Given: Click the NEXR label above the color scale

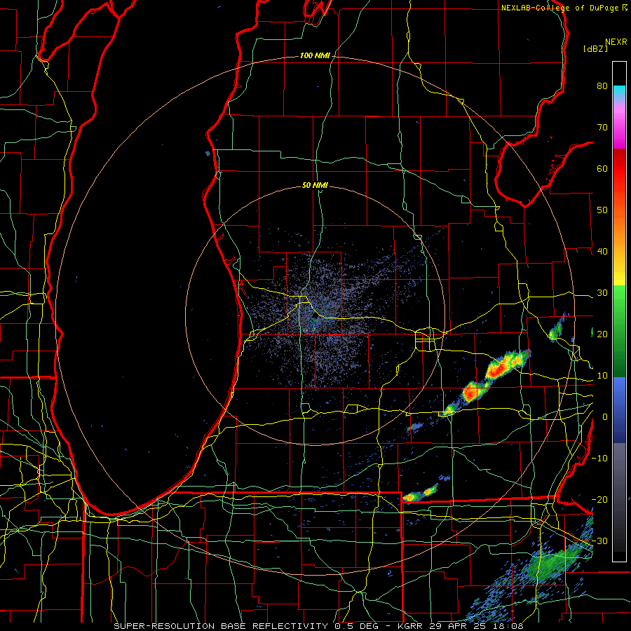Looking at the screenshot, I should tap(616, 42).
